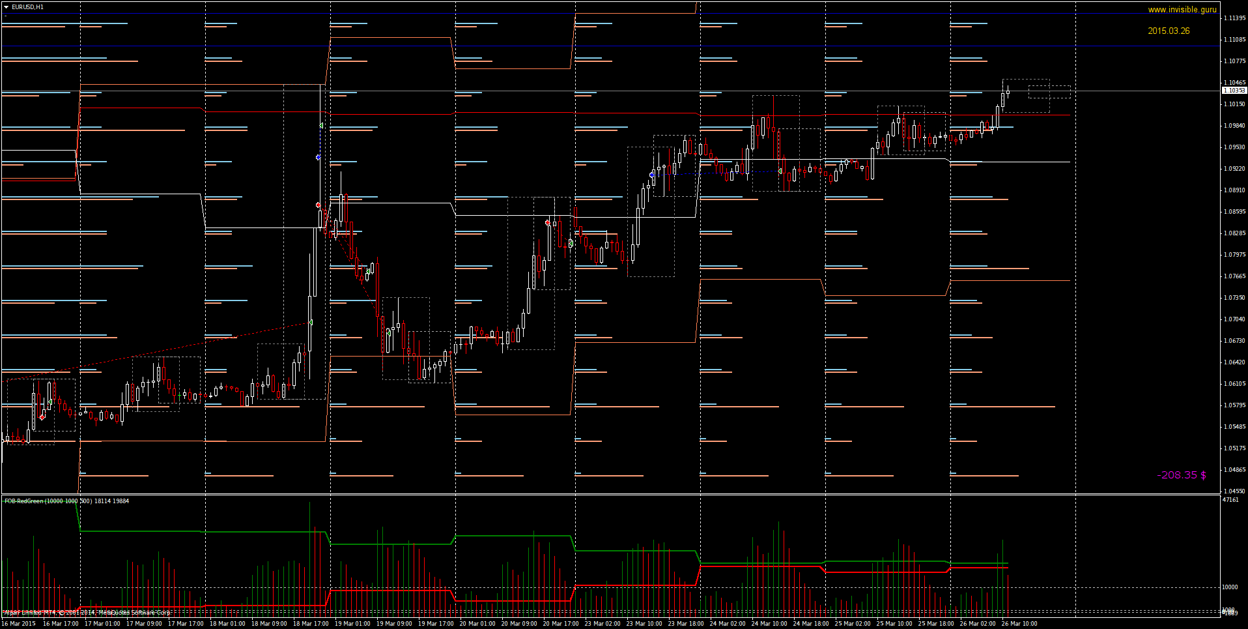
Task: Click price axis value 1.05795
Action: [1234, 405]
